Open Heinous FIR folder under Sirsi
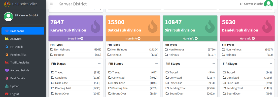The width and height of the screenshot is (278, 98). [x=190, y=55]
